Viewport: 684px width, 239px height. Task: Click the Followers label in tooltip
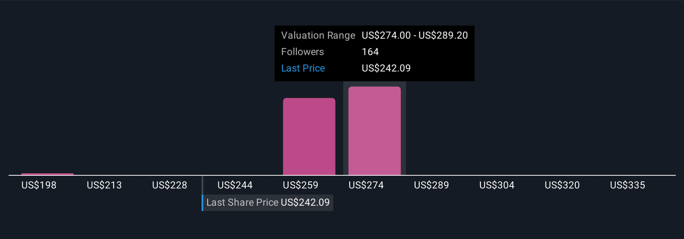click(302, 52)
